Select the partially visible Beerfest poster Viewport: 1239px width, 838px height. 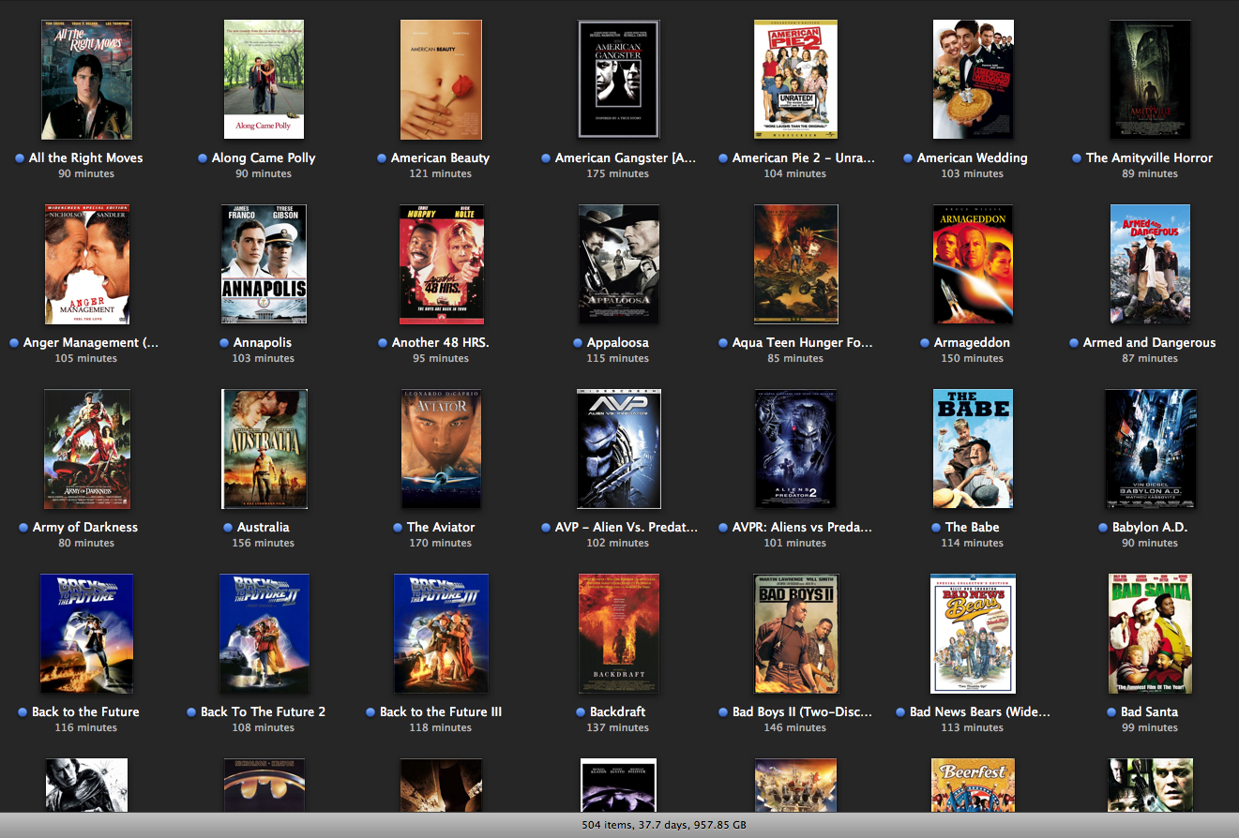pos(973,786)
